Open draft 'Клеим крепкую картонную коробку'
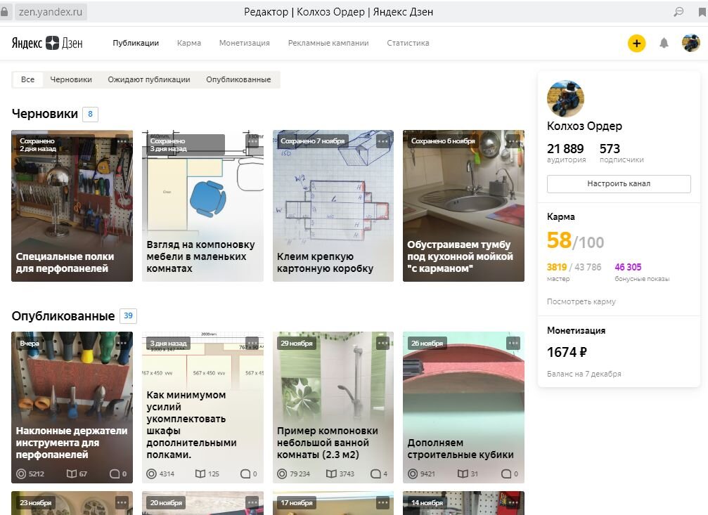Image resolution: width=708 pixels, height=515 pixels. tap(333, 206)
